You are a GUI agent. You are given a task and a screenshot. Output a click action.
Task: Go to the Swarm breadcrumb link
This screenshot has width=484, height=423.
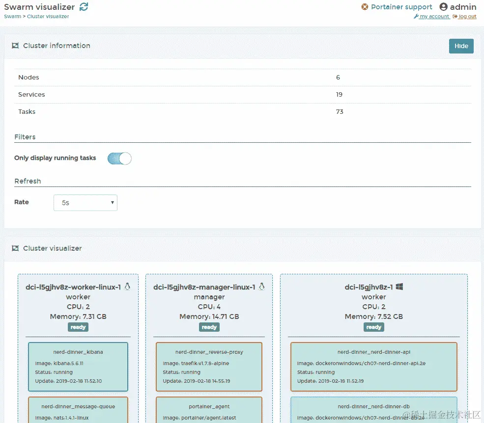12,16
